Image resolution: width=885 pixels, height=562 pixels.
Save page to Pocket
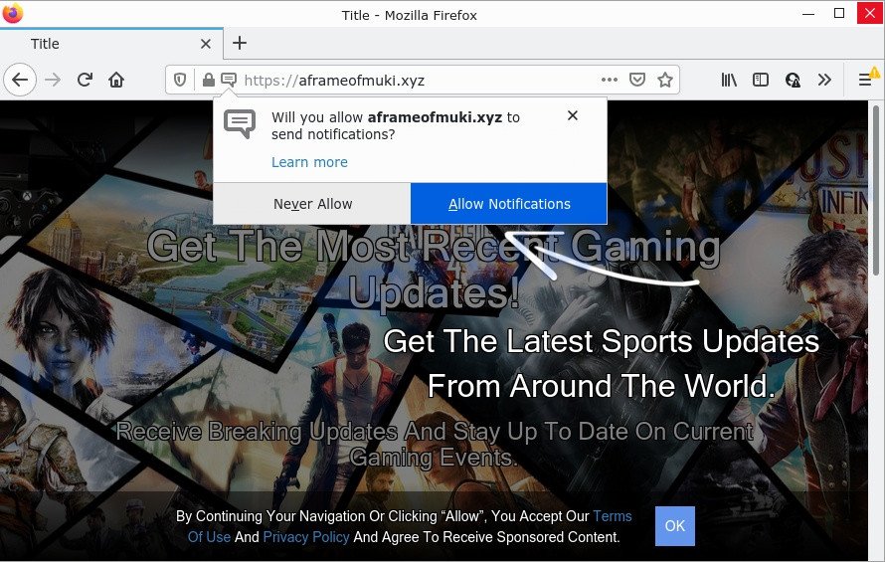[x=637, y=81]
